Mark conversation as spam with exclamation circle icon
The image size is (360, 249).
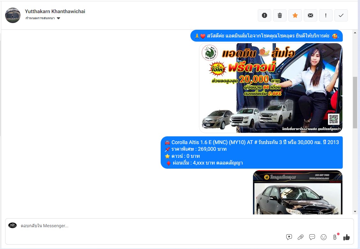[x=264, y=15]
